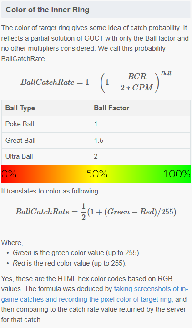Click the 'Great Ball' table cell

point(45,141)
